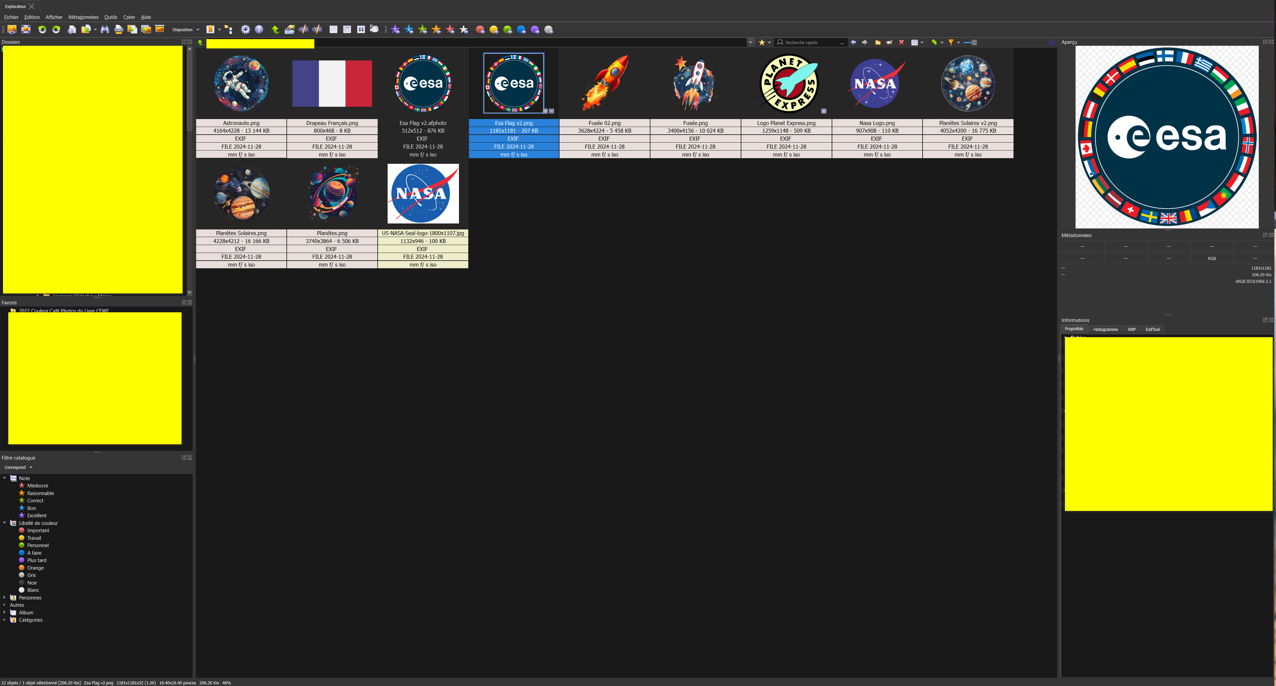Open the Correspond match dropdown
Image resolution: width=1276 pixels, height=686 pixels.
(x=18, y=467)
